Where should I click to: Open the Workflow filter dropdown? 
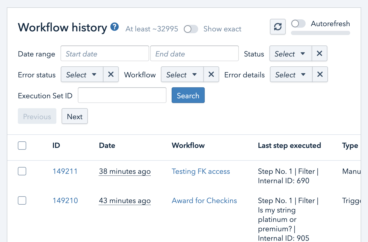pos(182,74)
